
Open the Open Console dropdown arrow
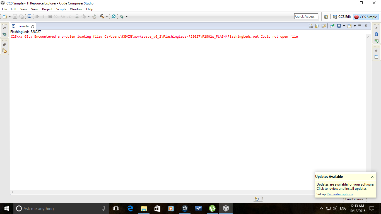355,26
